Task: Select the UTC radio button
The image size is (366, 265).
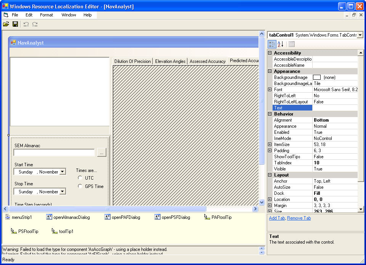Action: tap(80, 178)
